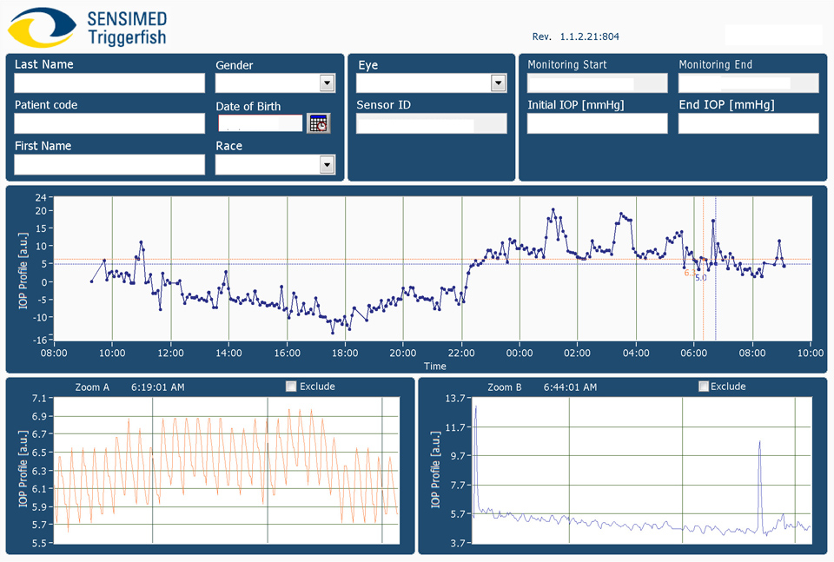Click the Sensimed Triggerfish logo
Viewport: 834px width, 562px height.
pos(88,27)
